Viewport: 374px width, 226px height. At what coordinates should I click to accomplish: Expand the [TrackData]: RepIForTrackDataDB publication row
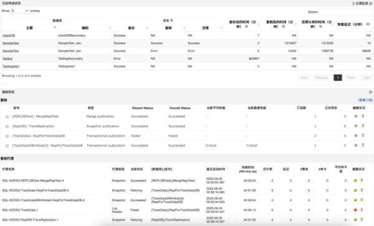point(7,136)
